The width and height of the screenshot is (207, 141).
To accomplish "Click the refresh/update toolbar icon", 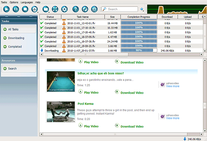I will (x=85, y=9).
